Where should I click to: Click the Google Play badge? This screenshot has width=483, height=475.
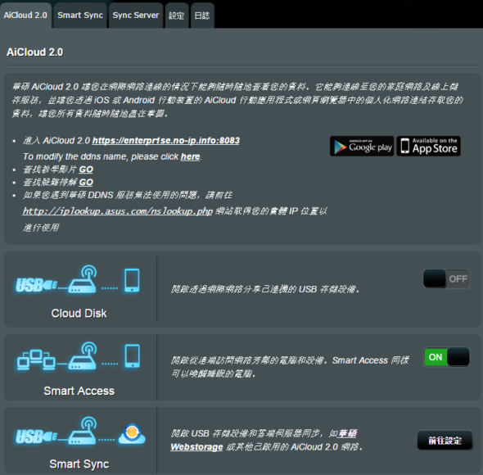click(x=362, y=146)
